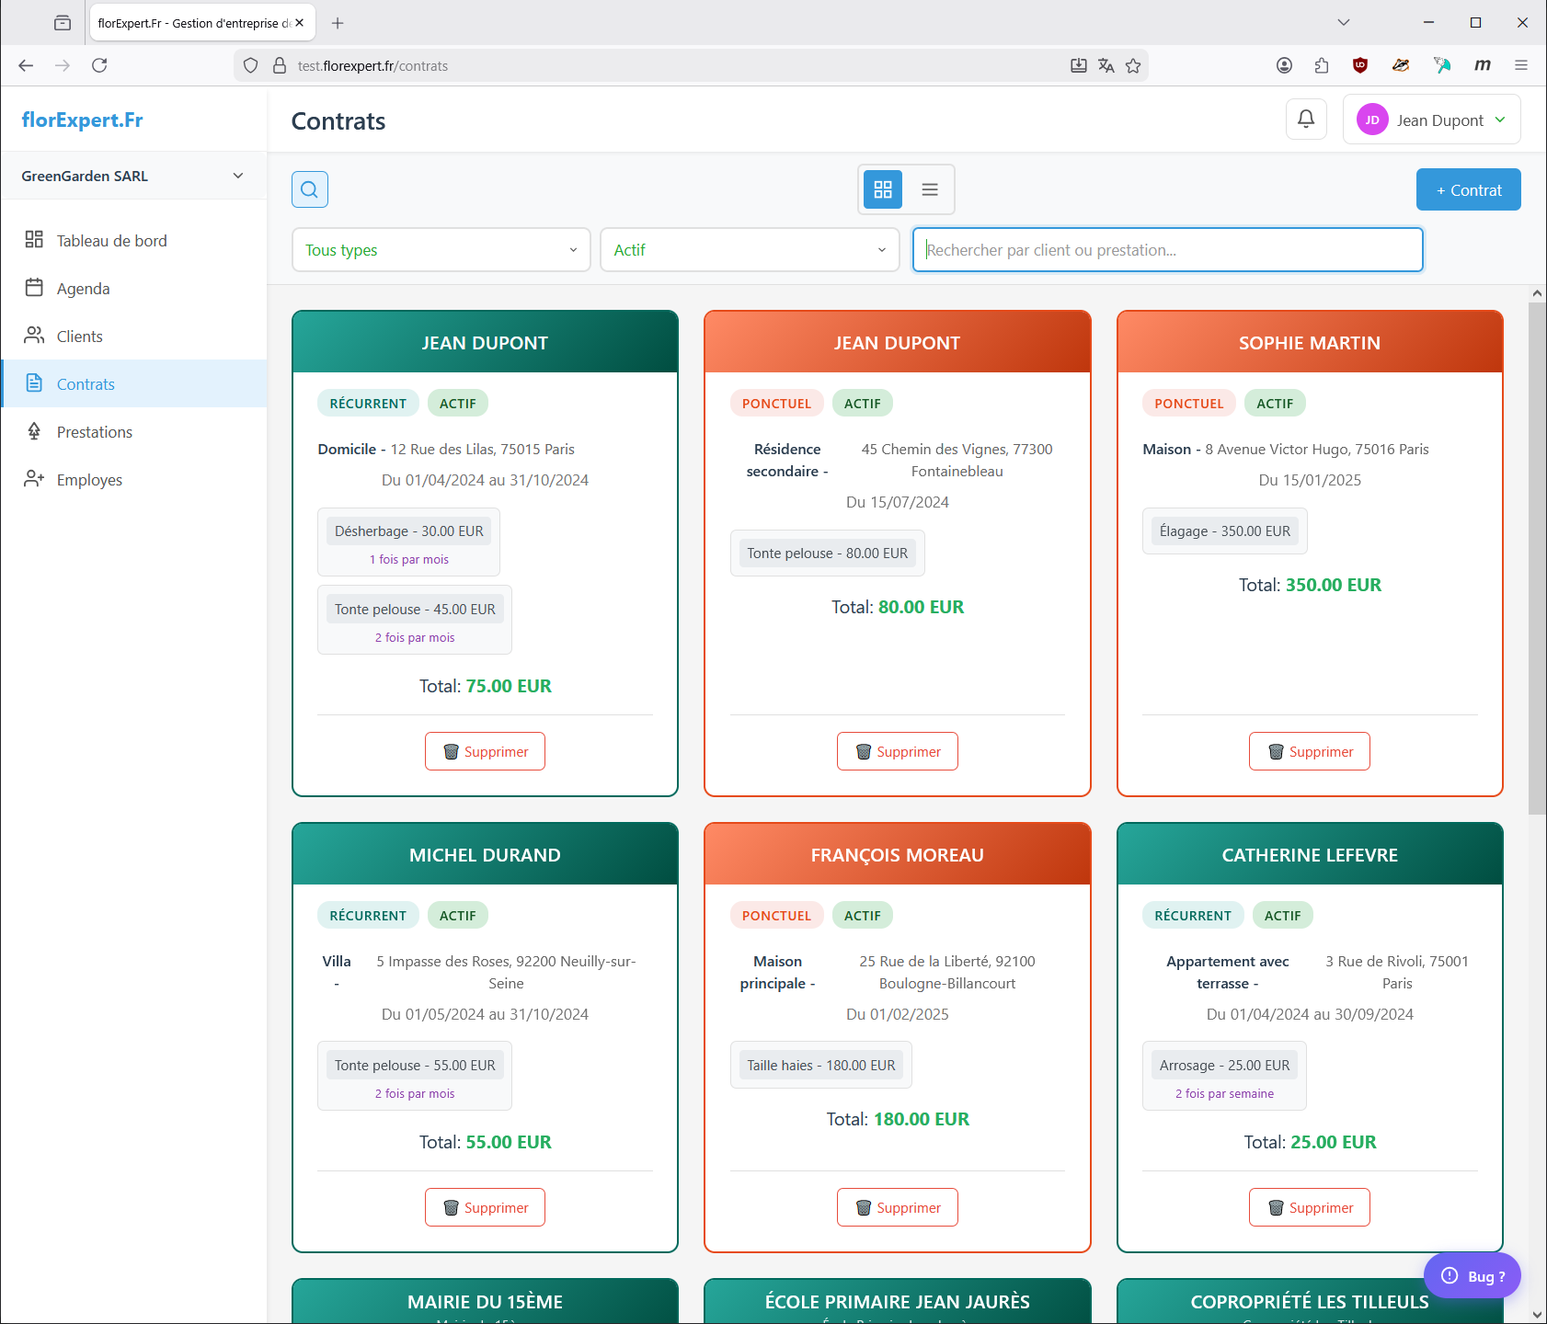The height and width of the screenshot is (1324, 1547).
Task: Open the Tous types filter dropdown
Action: click(441, 250)
